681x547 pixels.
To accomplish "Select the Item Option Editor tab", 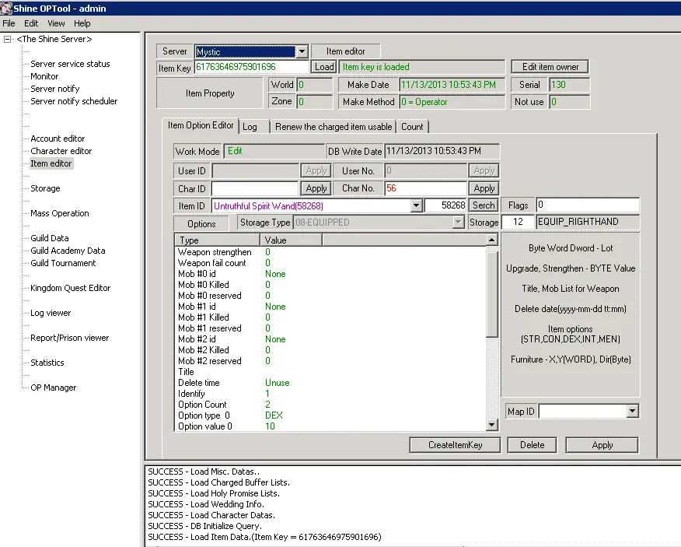I will [201, 125].
